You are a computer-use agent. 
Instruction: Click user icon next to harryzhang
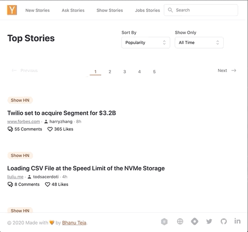click(x=46, y=122)
